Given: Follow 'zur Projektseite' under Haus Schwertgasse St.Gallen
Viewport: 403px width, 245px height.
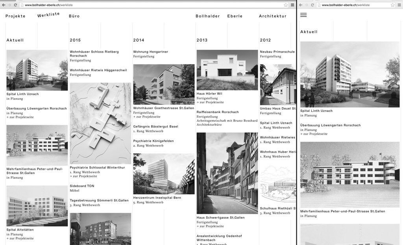Looking at the screenshot, I should (210, 226).
